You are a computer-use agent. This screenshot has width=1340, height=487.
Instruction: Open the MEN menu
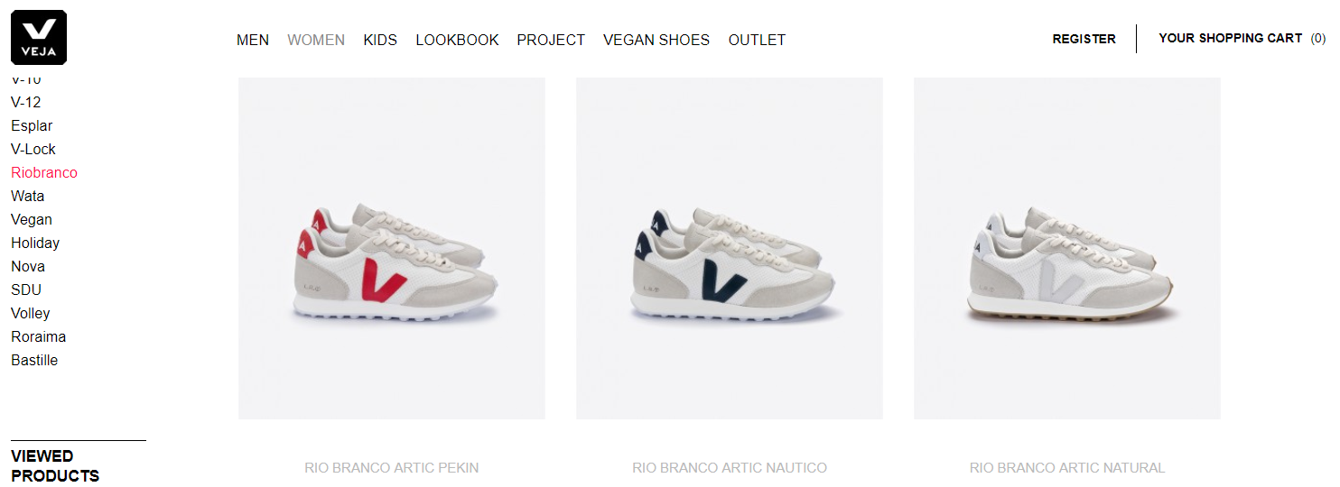tap(253, 40)
